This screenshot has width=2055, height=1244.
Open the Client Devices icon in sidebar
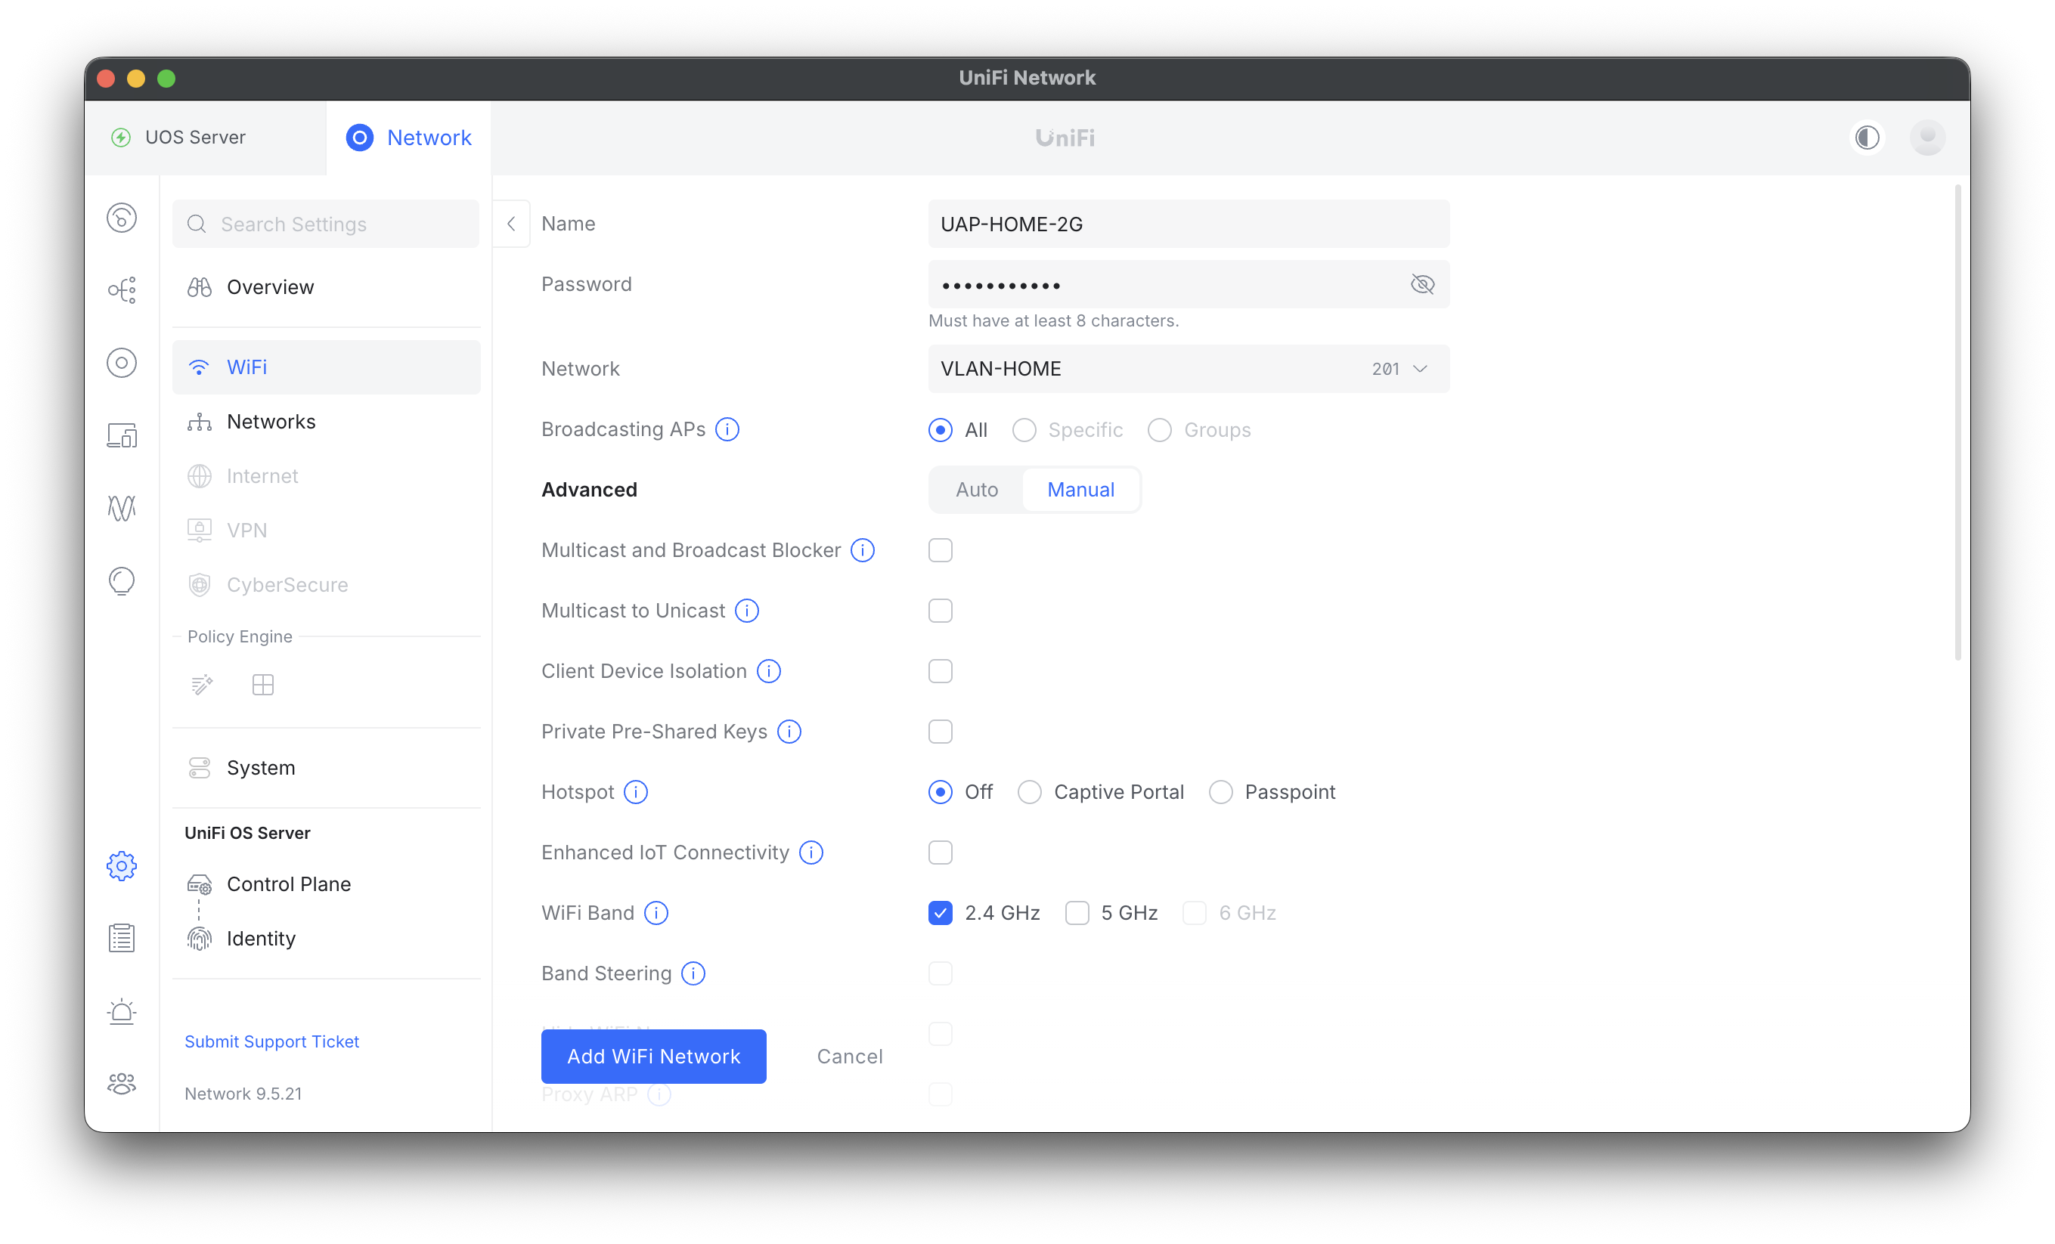122,435
